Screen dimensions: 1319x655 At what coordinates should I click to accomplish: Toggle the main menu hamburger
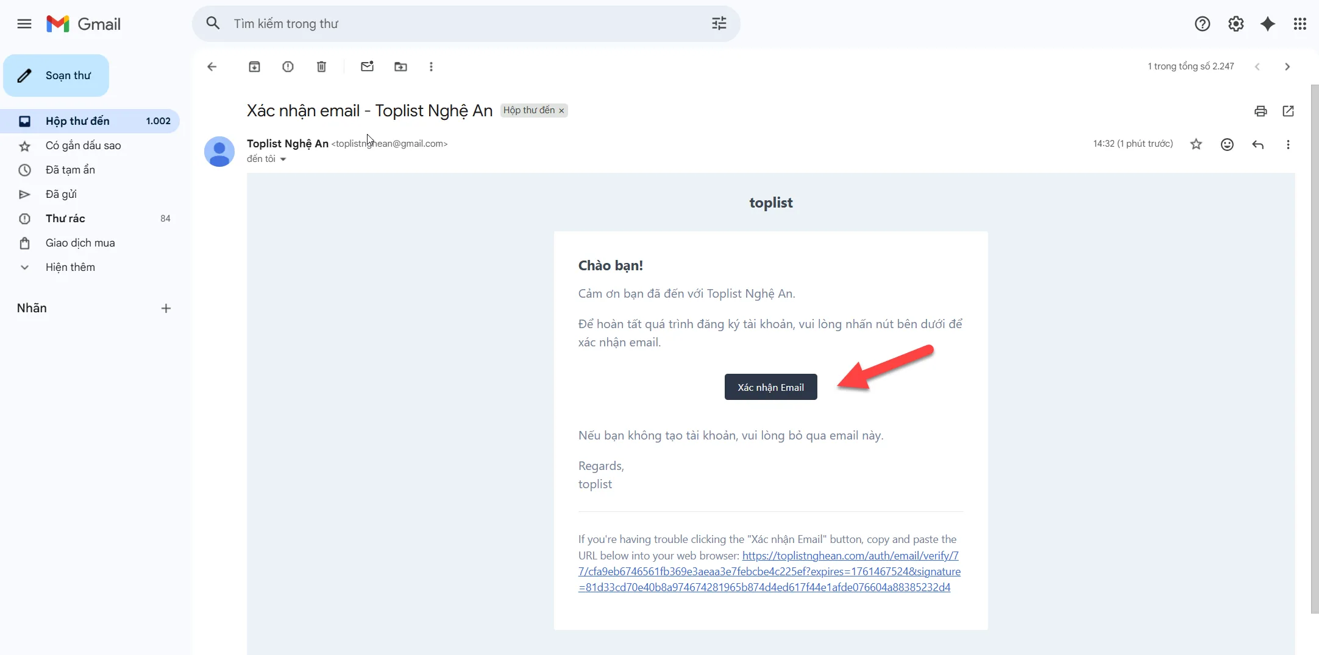[x=24, y=24]
